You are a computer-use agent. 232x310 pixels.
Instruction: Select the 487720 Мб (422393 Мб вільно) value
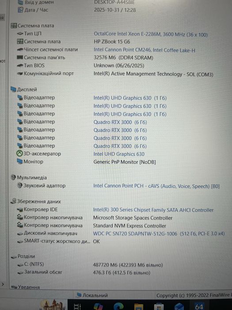(x=128, y=265)
